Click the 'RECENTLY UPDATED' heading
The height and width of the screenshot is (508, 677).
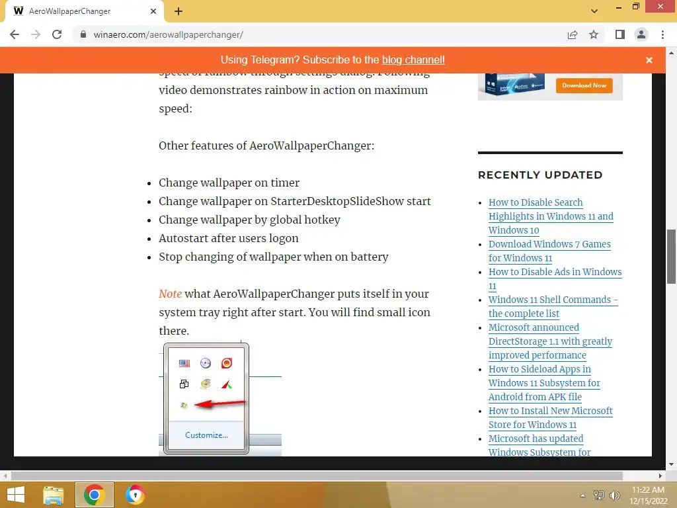[x=540, y=175]
